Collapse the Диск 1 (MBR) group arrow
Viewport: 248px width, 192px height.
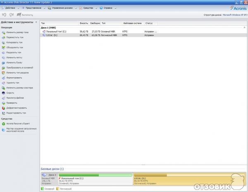coord(244,28)
